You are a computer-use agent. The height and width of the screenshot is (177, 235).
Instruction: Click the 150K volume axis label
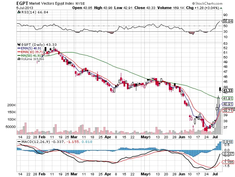pyautogui.click(x=11, y=112)
